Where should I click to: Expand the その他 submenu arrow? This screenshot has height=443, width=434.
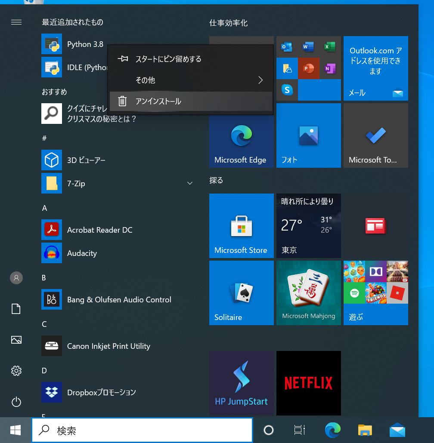pos(260,80)
